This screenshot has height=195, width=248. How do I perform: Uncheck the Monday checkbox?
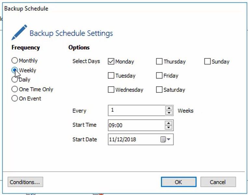(111, 61)
